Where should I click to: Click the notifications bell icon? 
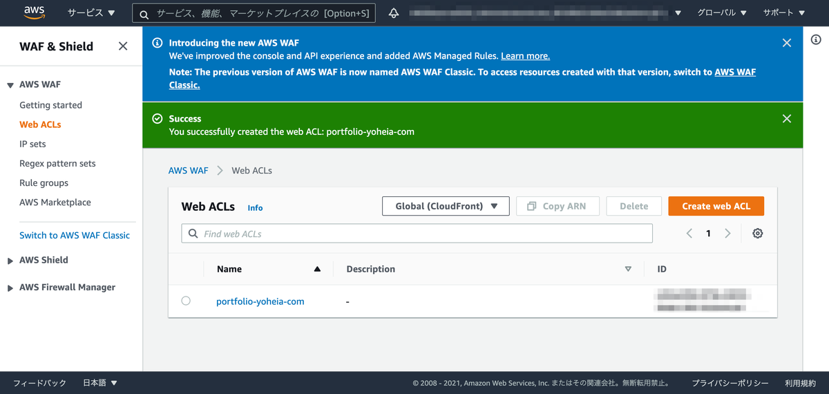[394, 13]
